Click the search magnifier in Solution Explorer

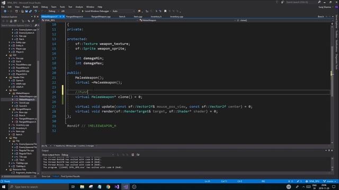(x=35, y=25)
